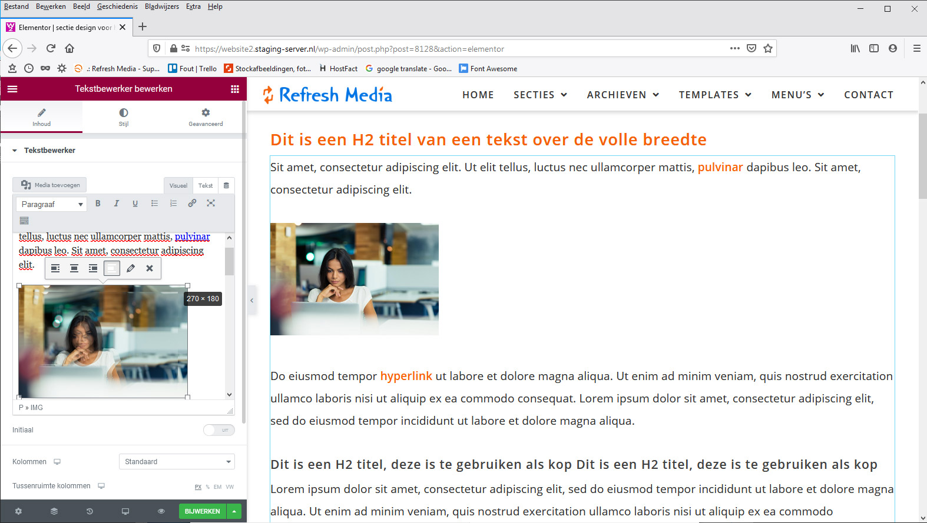Open the Paragraaf format dropdown
The image size is (927, 523).
[51, 204]
